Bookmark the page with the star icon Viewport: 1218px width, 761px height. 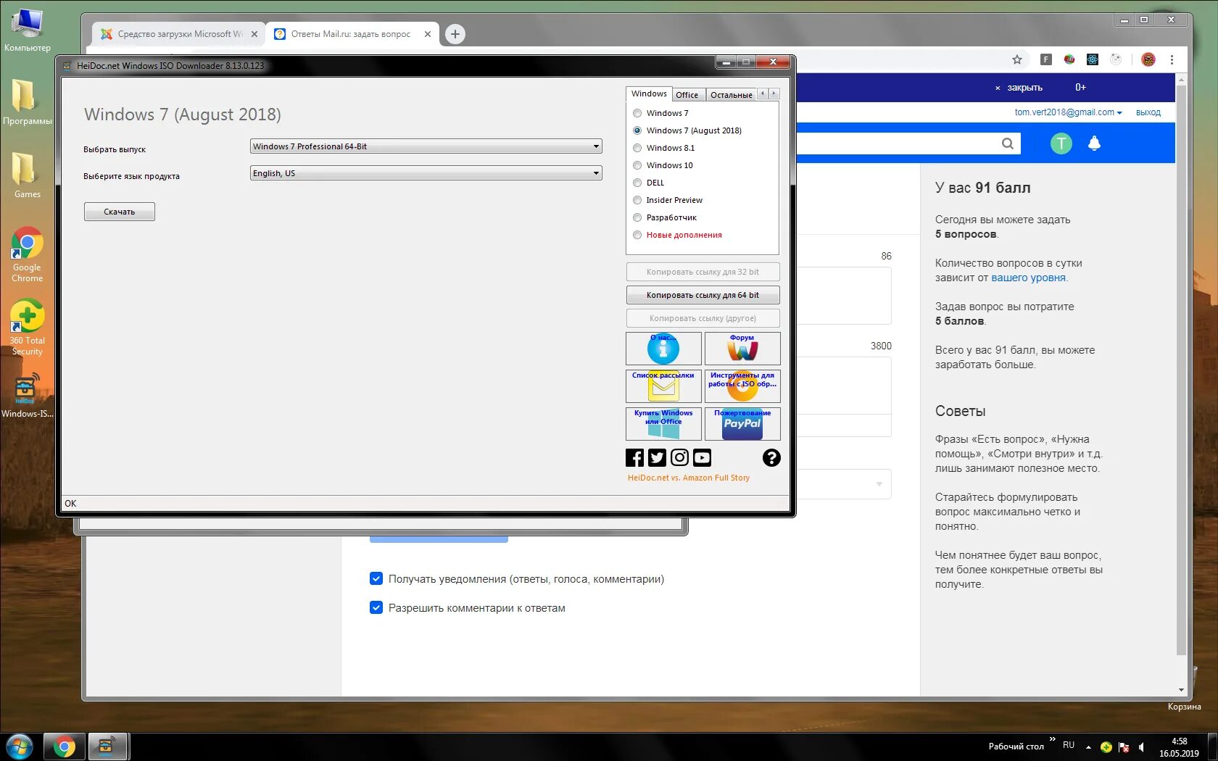tap(1017, 59)
